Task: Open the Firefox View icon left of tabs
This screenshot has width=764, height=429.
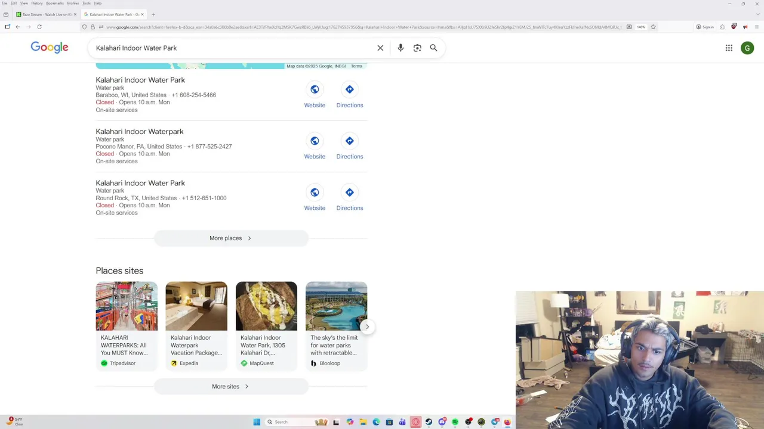Action: point(6,14)
